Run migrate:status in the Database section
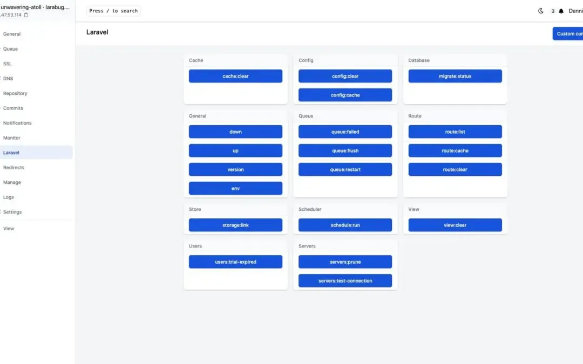The width and height of the screenshot is (583, 364). (x=455, y=76)
